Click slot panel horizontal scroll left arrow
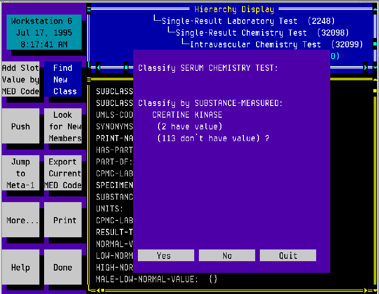 [x=98, y=290]
